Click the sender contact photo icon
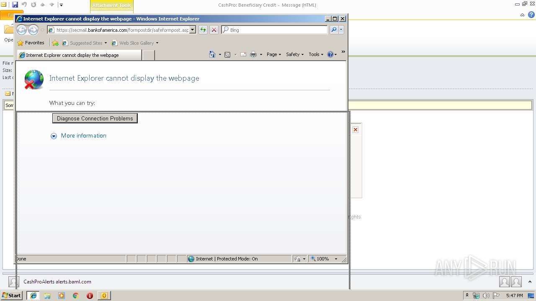This screenshot has width=536, height=301. [x=14, y=282]
